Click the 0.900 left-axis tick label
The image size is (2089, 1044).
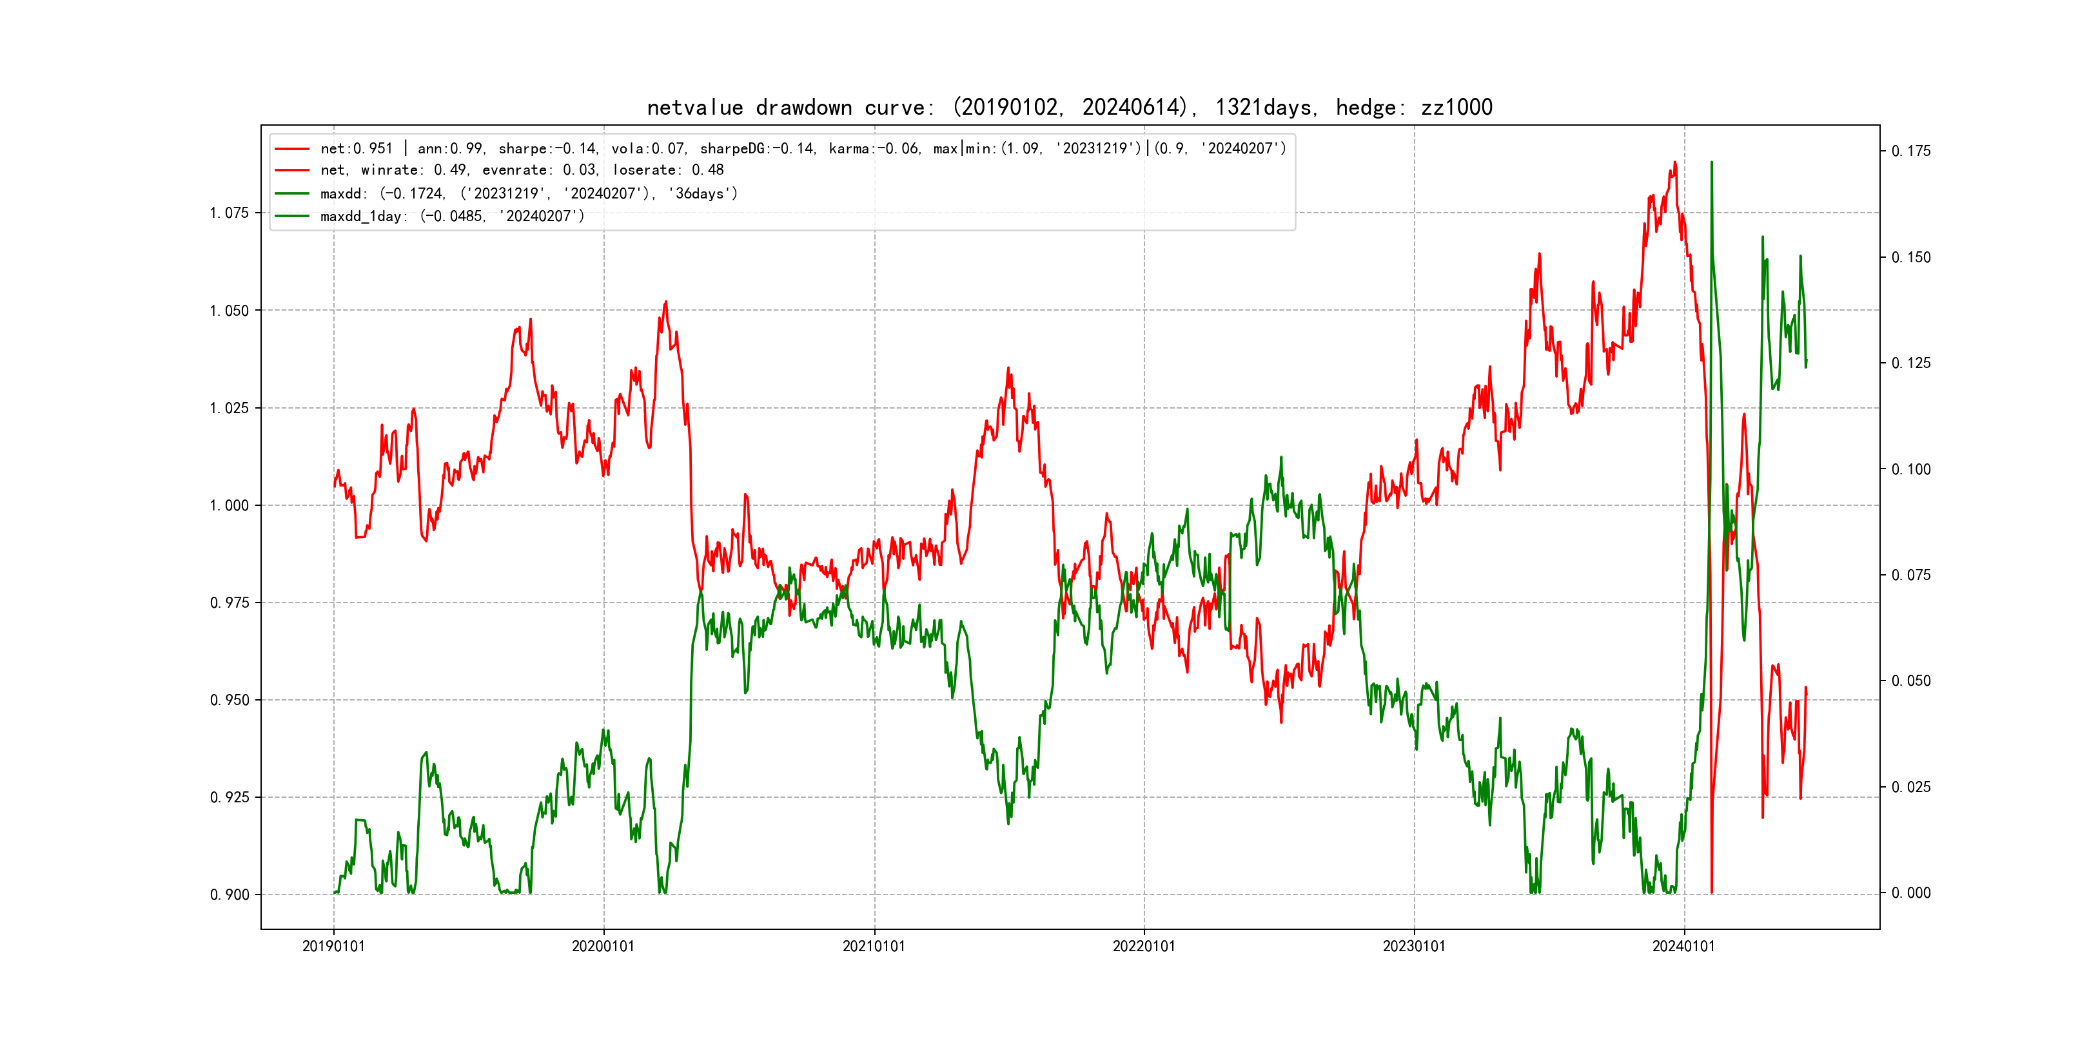pos(230,895)
